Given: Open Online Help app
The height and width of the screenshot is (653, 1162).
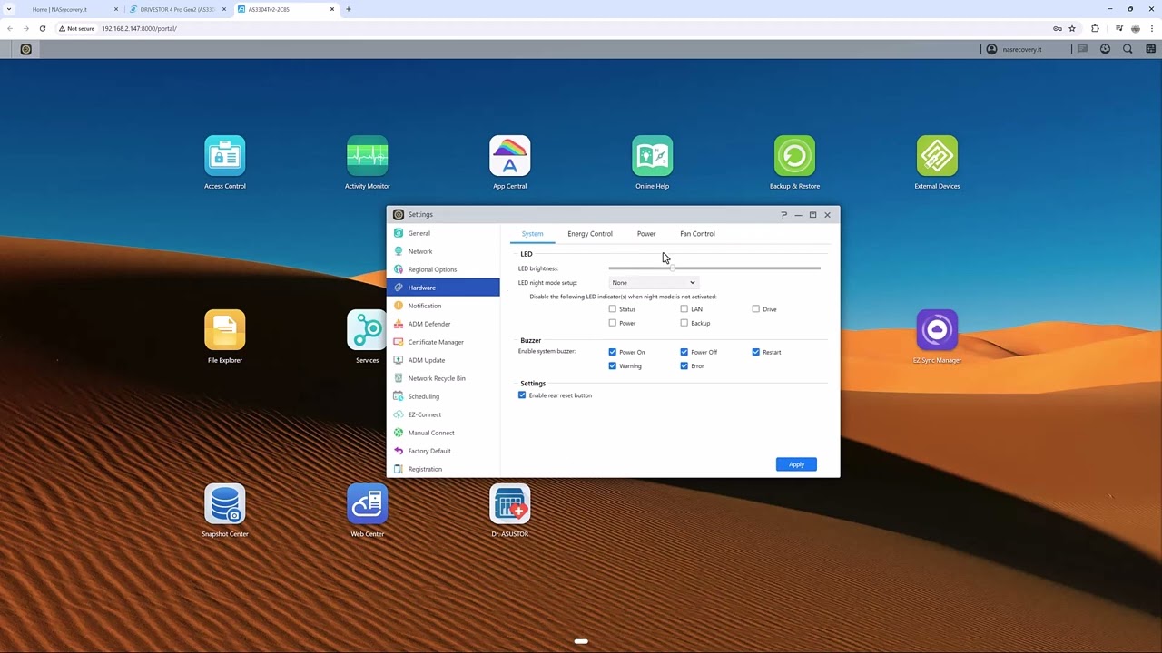Looking at the screenshot, I should [x=652, y=156].
